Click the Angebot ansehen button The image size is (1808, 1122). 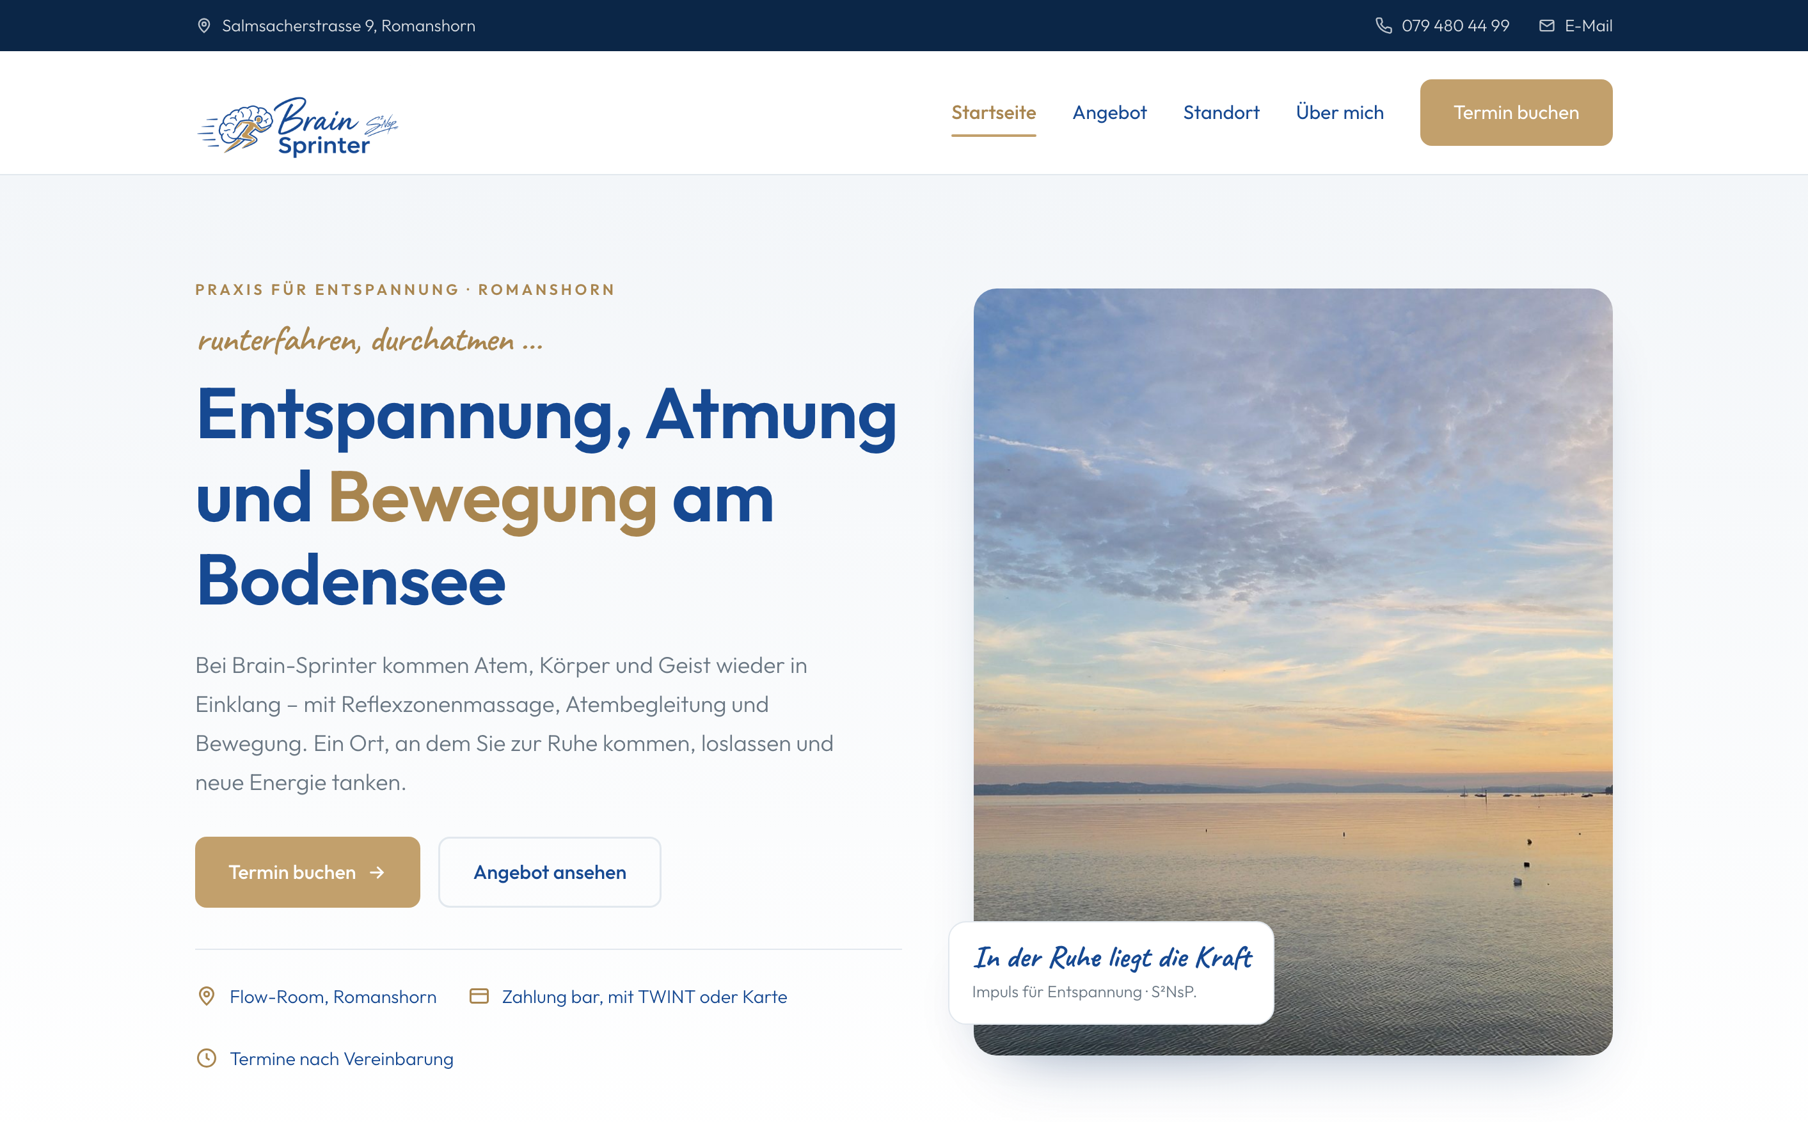pyautogui.click(x=549, y=872)
